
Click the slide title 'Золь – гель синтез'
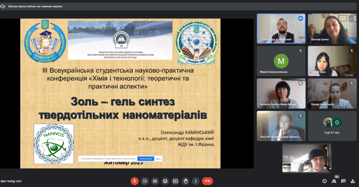pos(123,102)
